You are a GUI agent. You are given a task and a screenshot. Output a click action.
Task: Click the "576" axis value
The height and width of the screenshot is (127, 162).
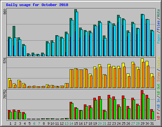coord(5,61)
